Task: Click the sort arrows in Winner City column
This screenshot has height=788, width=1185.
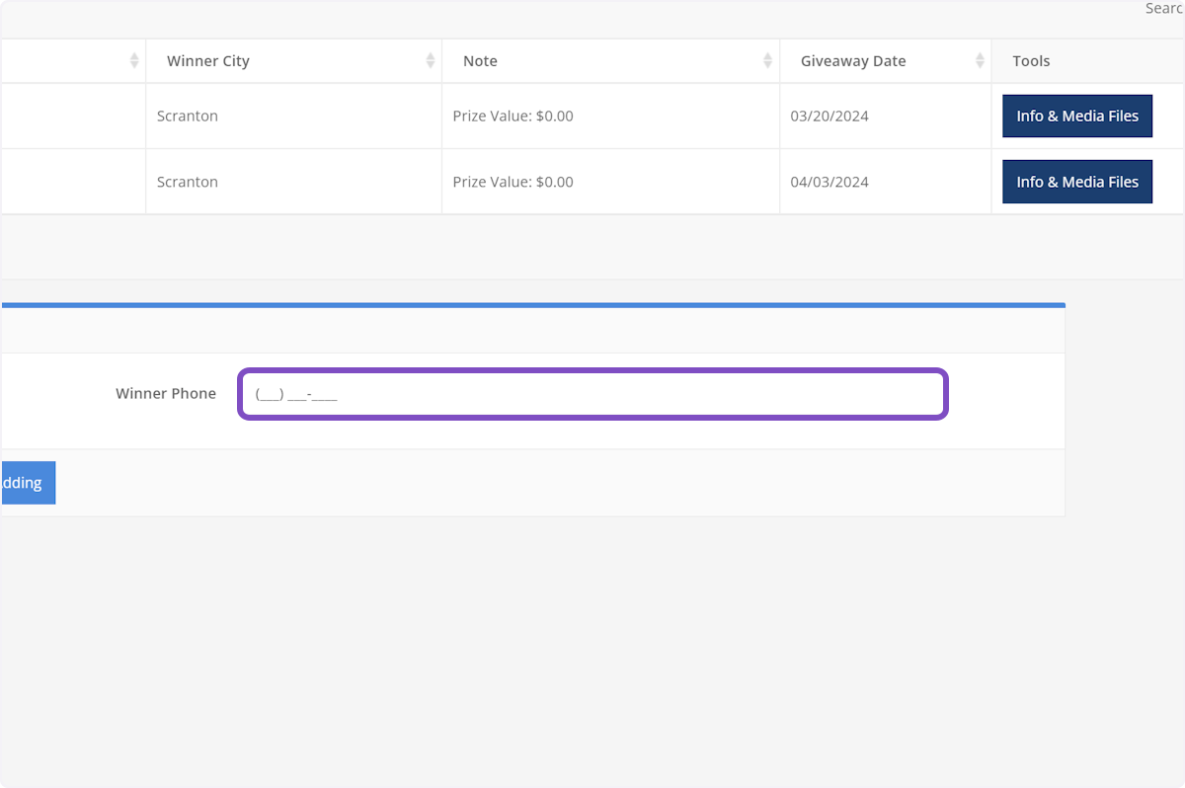Action: tap(431, 61)
